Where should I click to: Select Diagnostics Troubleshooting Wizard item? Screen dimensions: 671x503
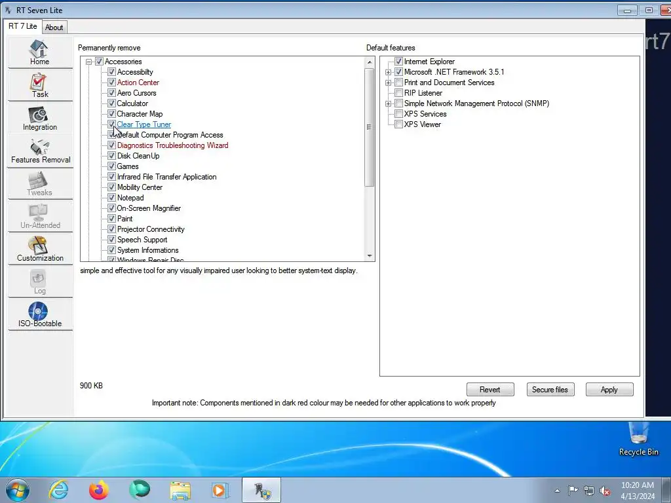click(172, 145)
